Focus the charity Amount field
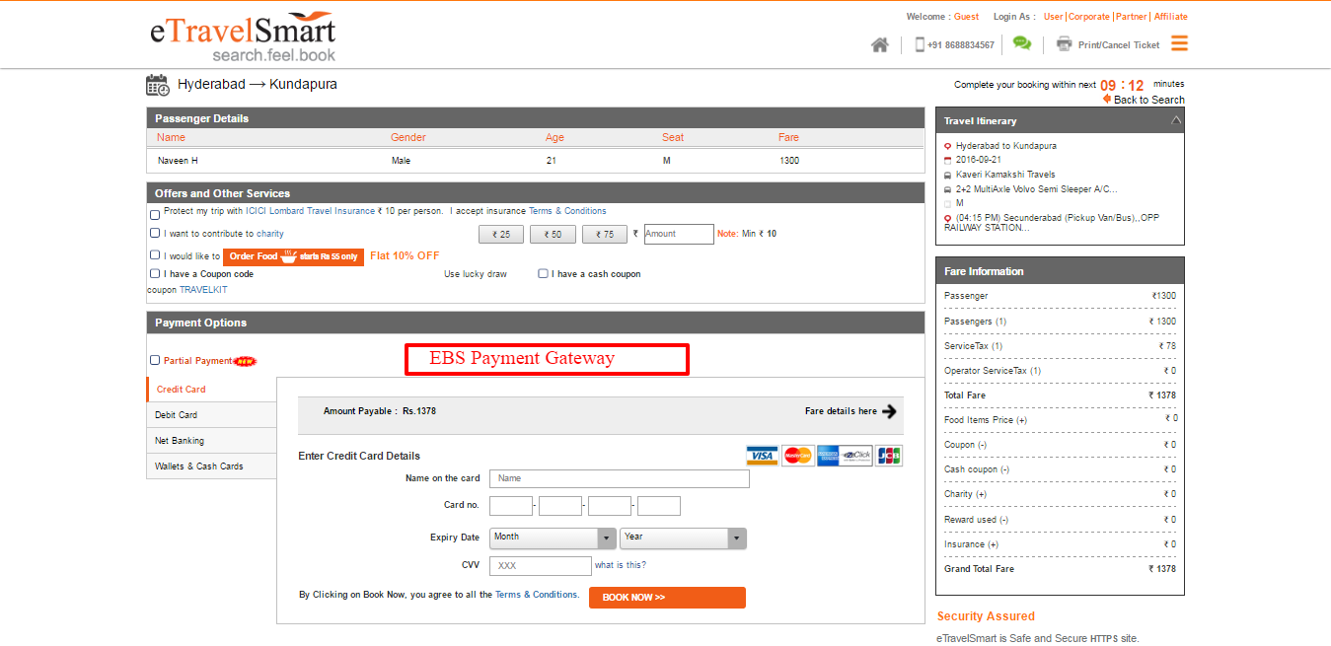Screen dimensions: 1331x646 pos(679,234)
